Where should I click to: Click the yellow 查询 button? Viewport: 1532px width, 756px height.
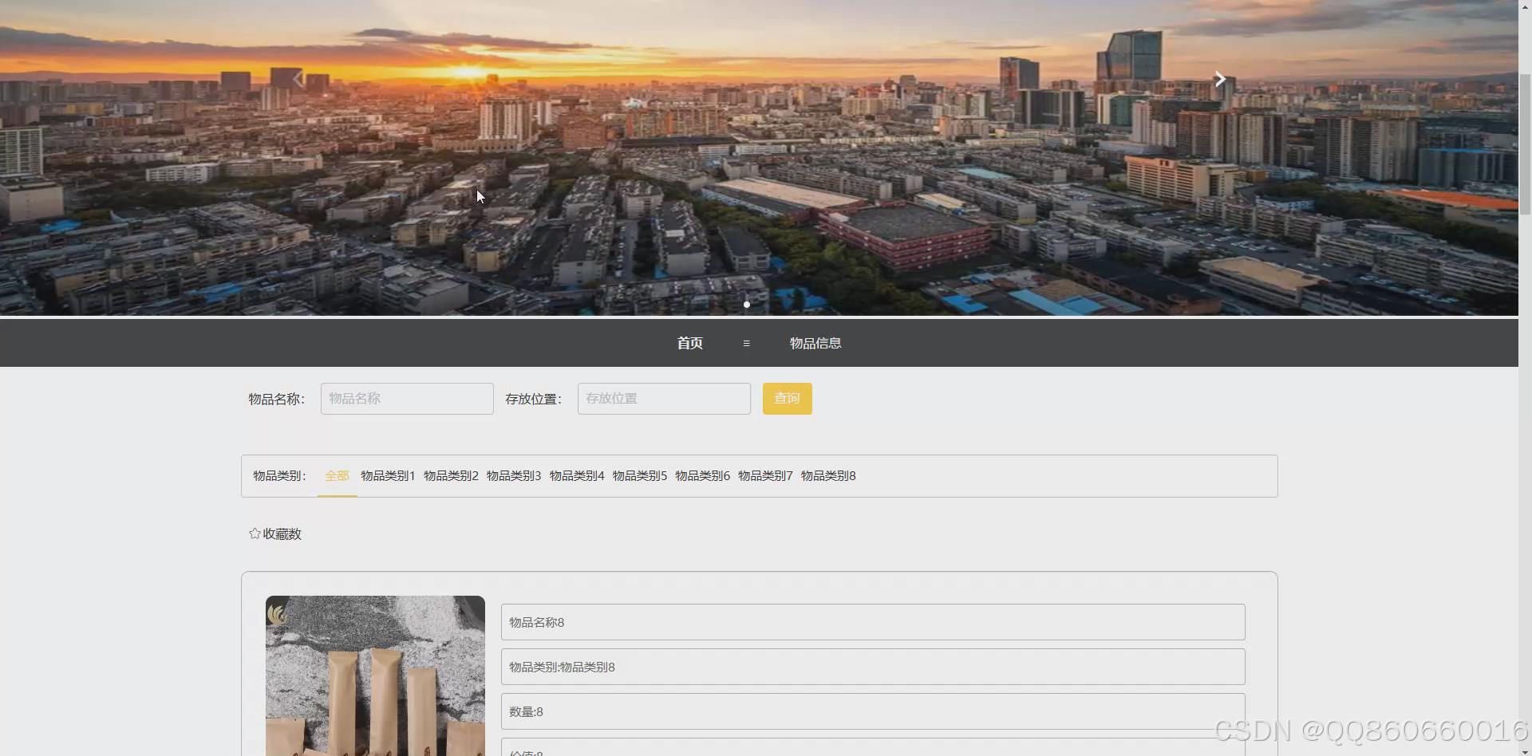pos(788,399)
